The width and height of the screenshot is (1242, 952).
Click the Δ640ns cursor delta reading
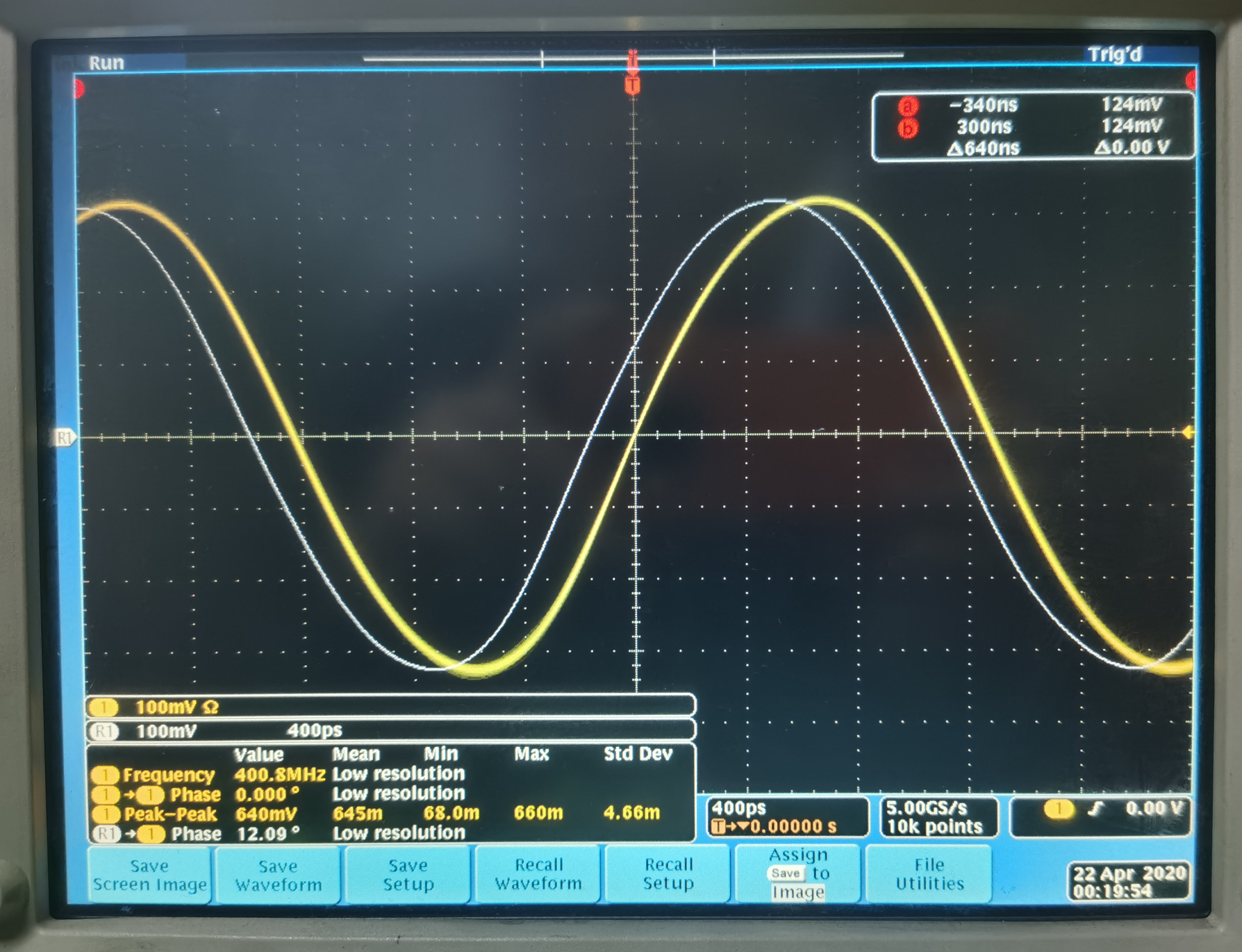click(984, 149)
